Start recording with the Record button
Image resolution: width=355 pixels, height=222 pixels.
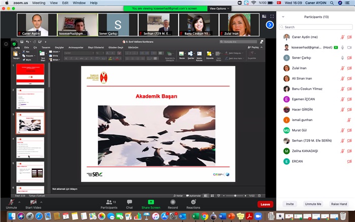[x=173, y=204]
